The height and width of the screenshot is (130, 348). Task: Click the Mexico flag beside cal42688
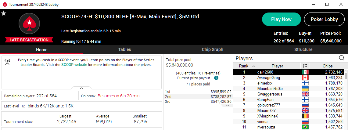pyautogui.click(x=305, y=72)
